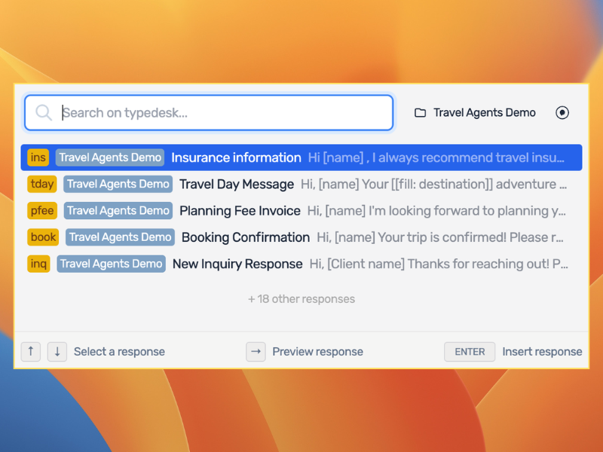Select the New Inquiry Response row

click(301, 264)
